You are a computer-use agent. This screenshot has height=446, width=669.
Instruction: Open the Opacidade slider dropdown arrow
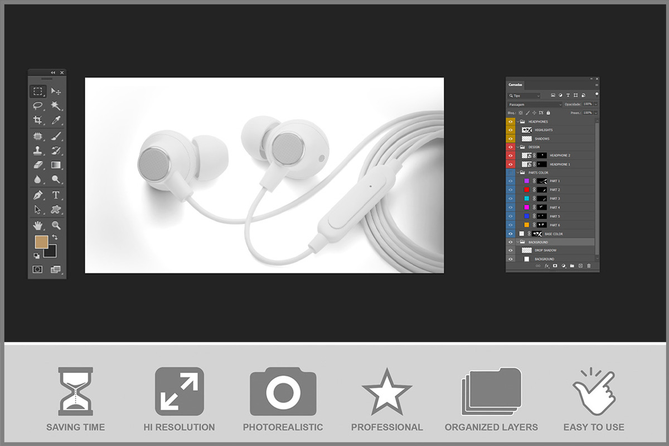tap(596, 104)
